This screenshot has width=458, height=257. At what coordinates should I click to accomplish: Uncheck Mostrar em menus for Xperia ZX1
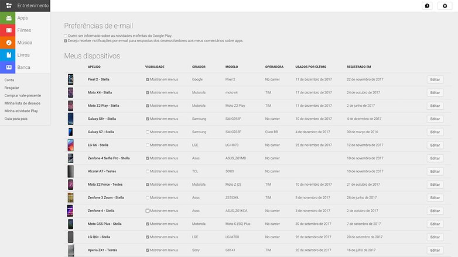coord(148,250)
